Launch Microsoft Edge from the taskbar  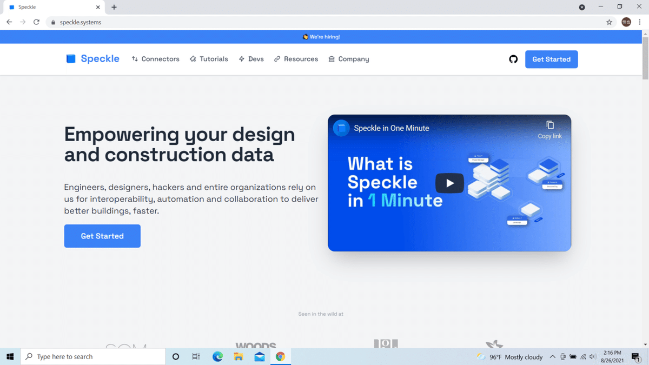pos(217,356)
